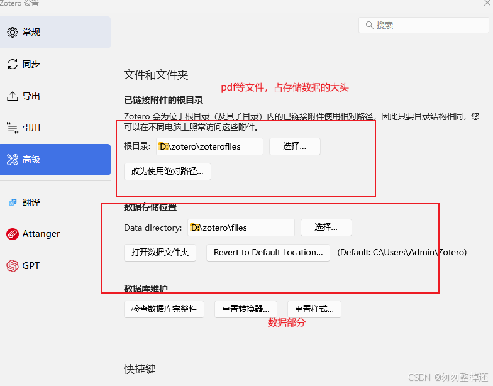Click the 数据库维护 subheading
Image resolution: width=493 pixels, height=386 pixels.
click(146, 289)
